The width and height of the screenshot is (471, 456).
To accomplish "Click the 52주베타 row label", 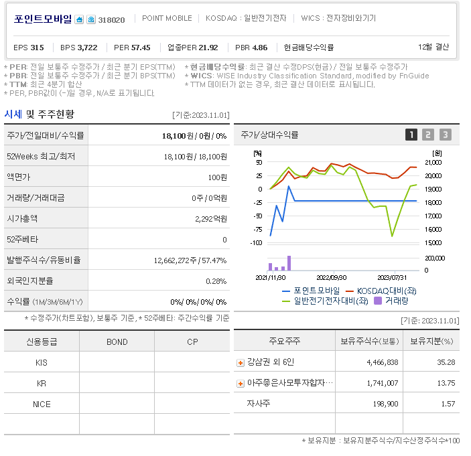I will coord(23,240).
